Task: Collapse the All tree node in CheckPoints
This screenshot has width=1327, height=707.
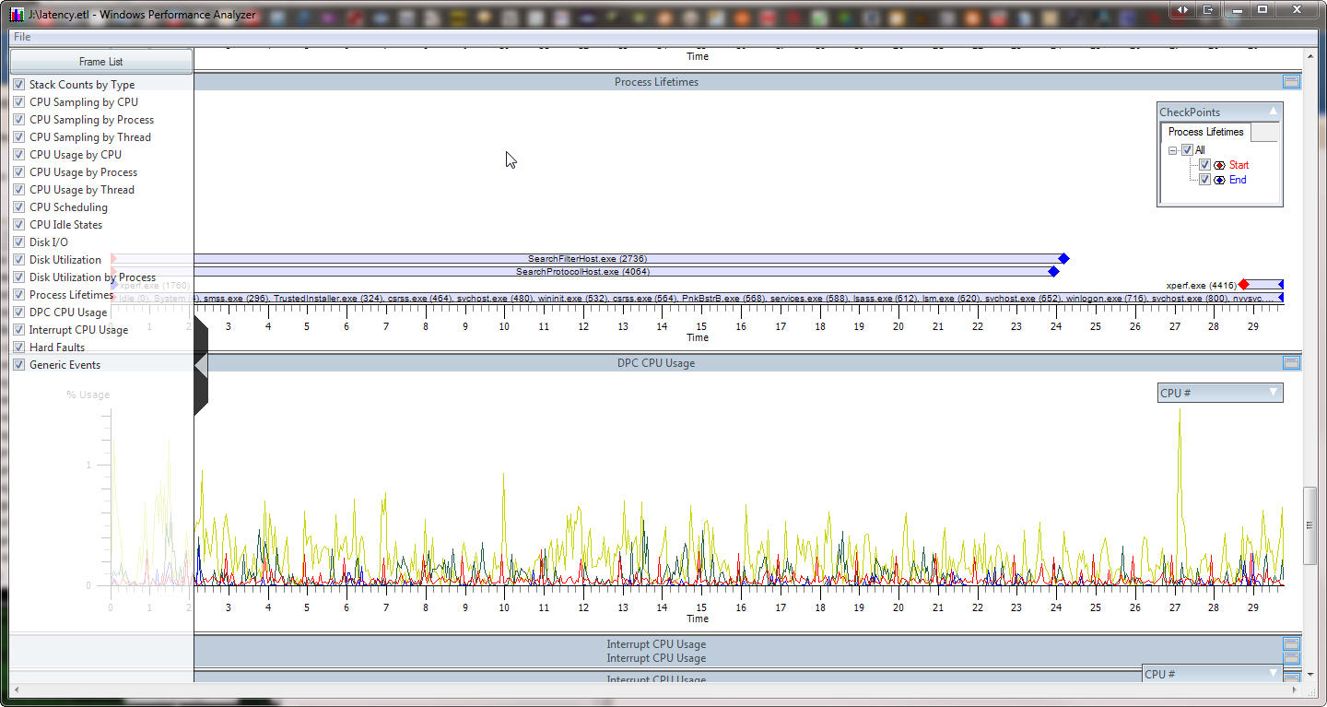Action: [1173, 150]
